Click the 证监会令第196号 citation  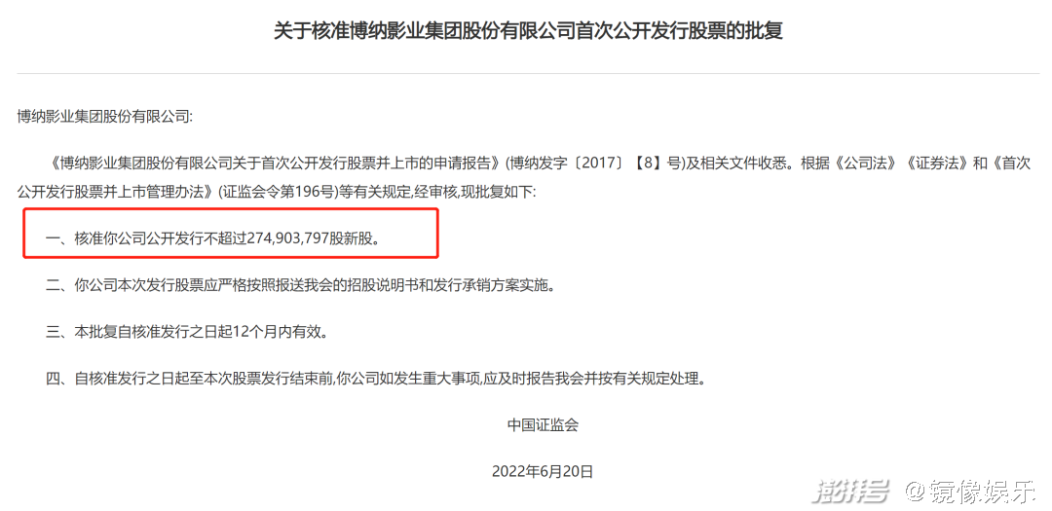click(x=277, y=193)
